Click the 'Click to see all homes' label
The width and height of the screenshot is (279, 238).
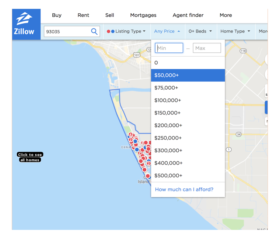(30, 157)
